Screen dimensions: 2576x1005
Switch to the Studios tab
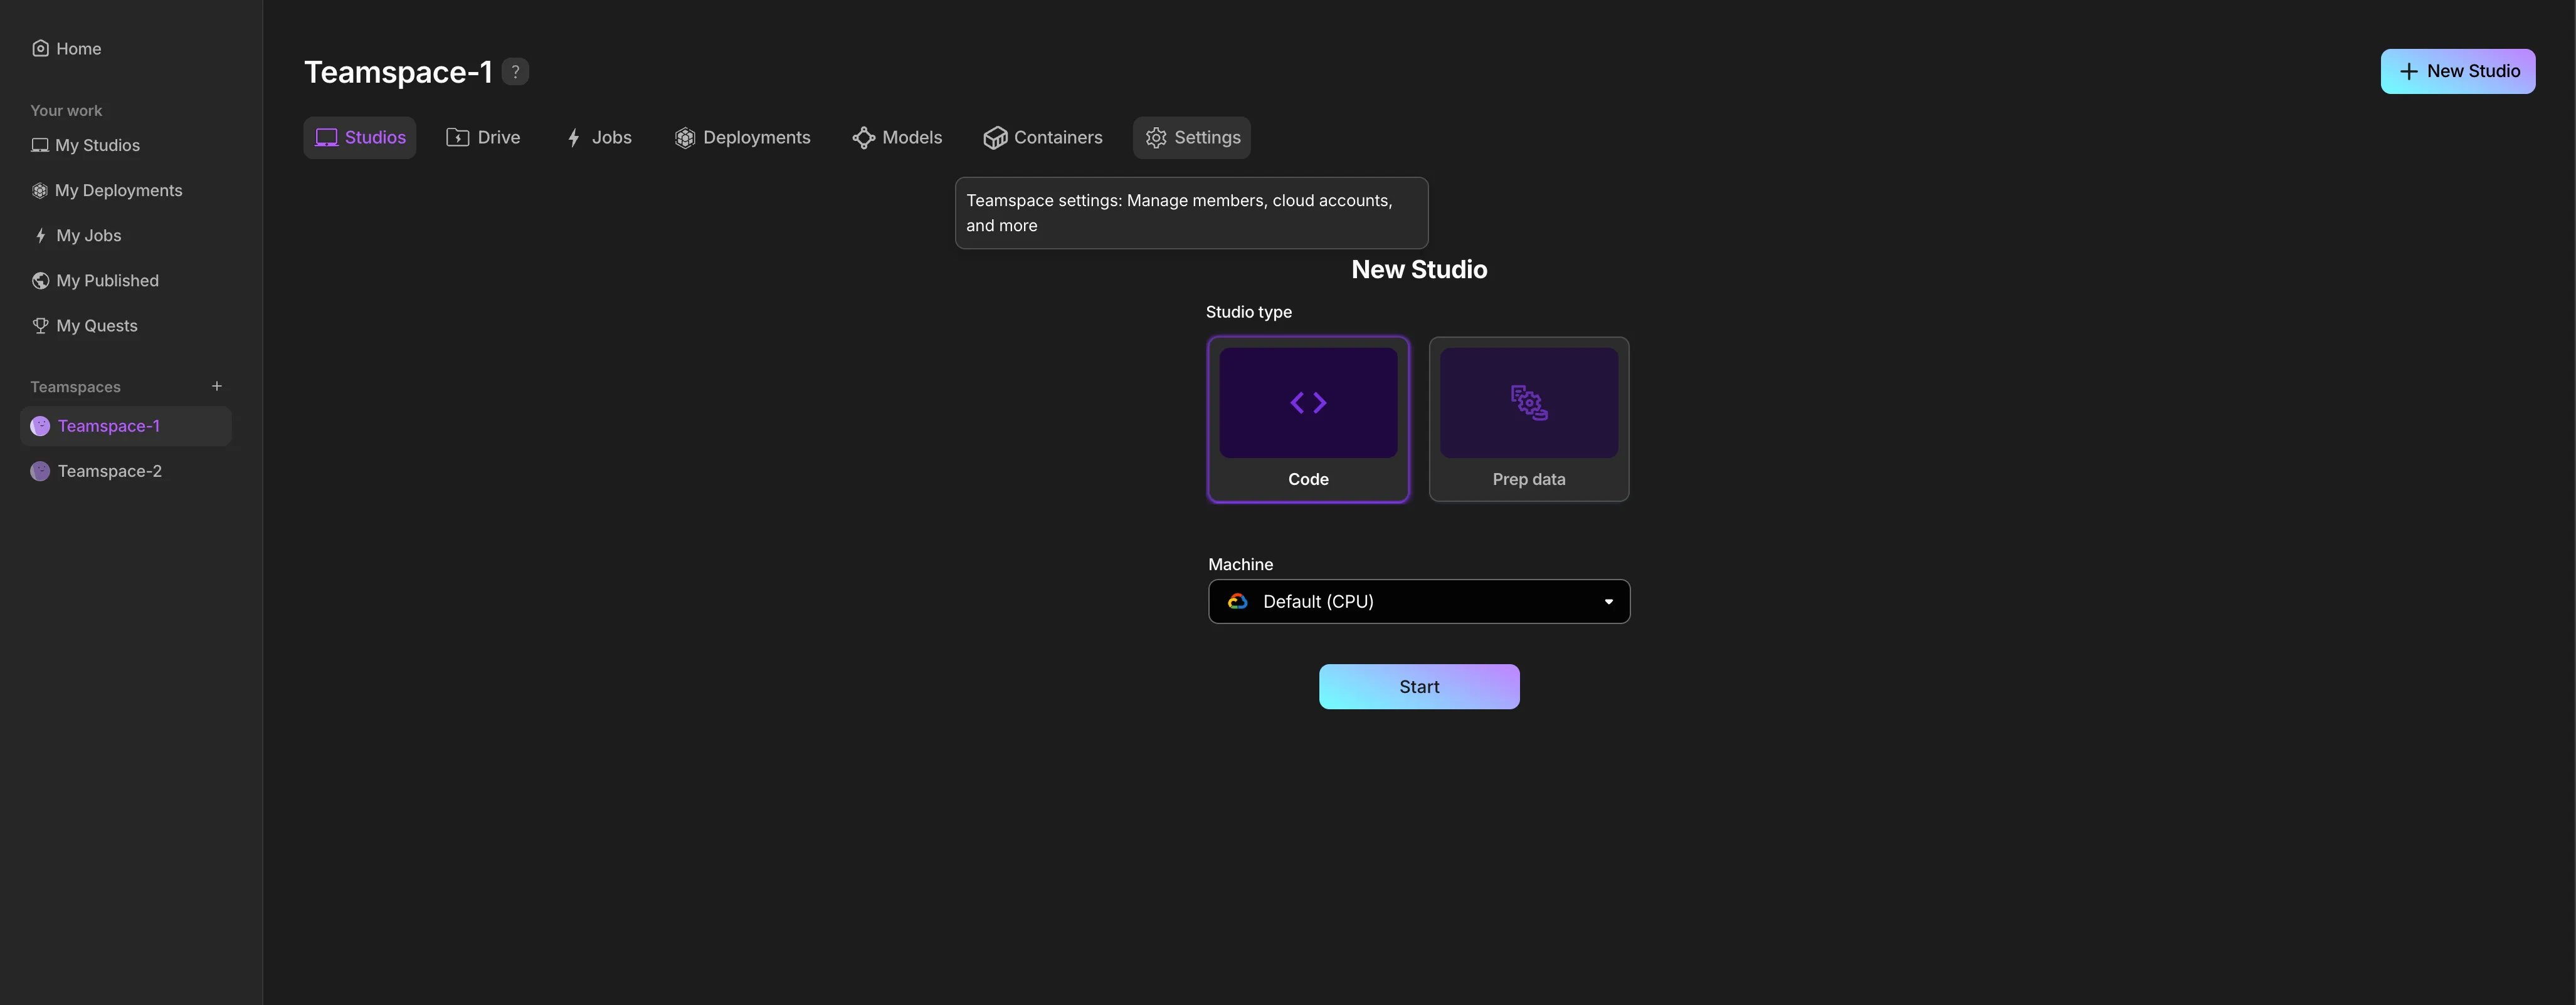[360, 138]
